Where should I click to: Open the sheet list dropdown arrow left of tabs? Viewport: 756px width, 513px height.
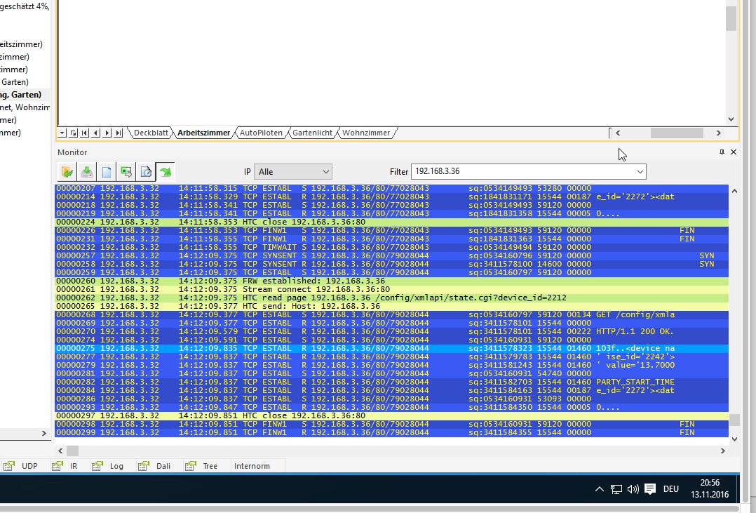(x=62, y=133)
